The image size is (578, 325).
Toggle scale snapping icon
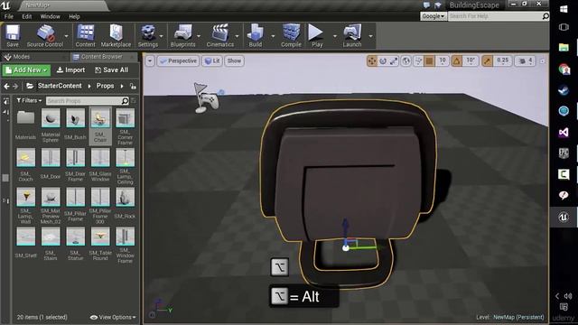[x=488, y=61]
